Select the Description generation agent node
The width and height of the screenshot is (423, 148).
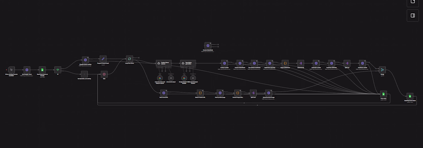[188, 64]
